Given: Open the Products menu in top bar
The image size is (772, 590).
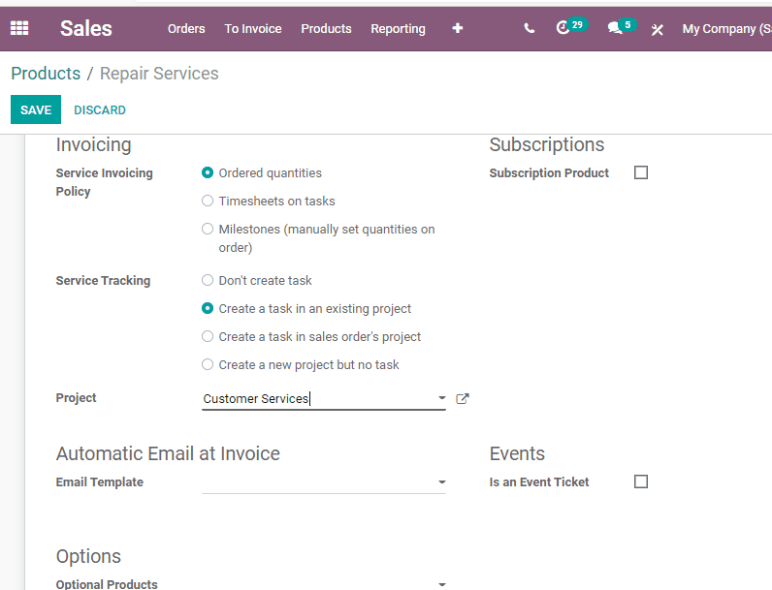Looking at the screenshot, I should [326, 28].
